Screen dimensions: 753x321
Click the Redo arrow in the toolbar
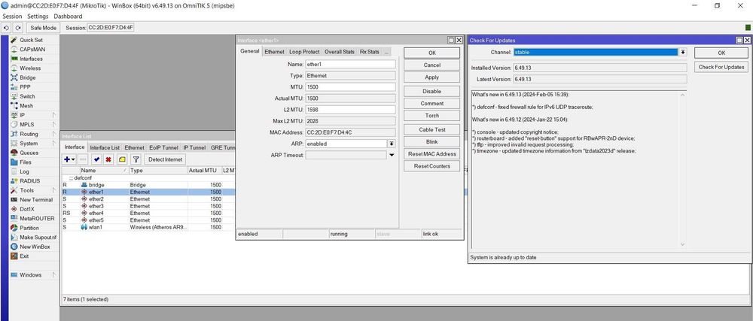pos(18,28)
